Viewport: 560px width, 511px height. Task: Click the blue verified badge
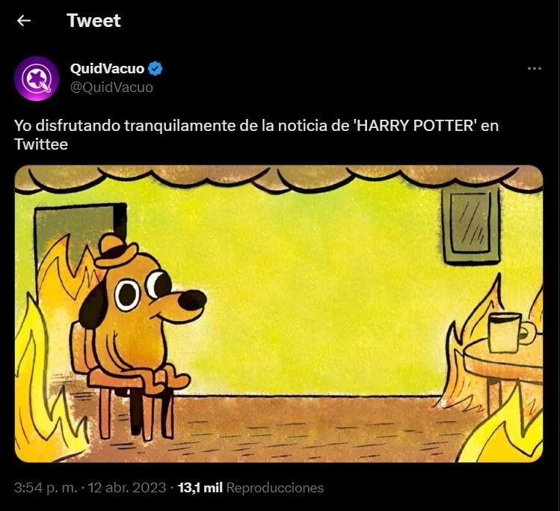pyautogui.click(x=156, y=70)
